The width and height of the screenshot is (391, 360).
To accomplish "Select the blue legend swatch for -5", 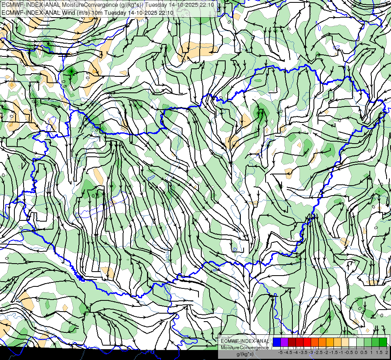I will [x=277, y=342].
